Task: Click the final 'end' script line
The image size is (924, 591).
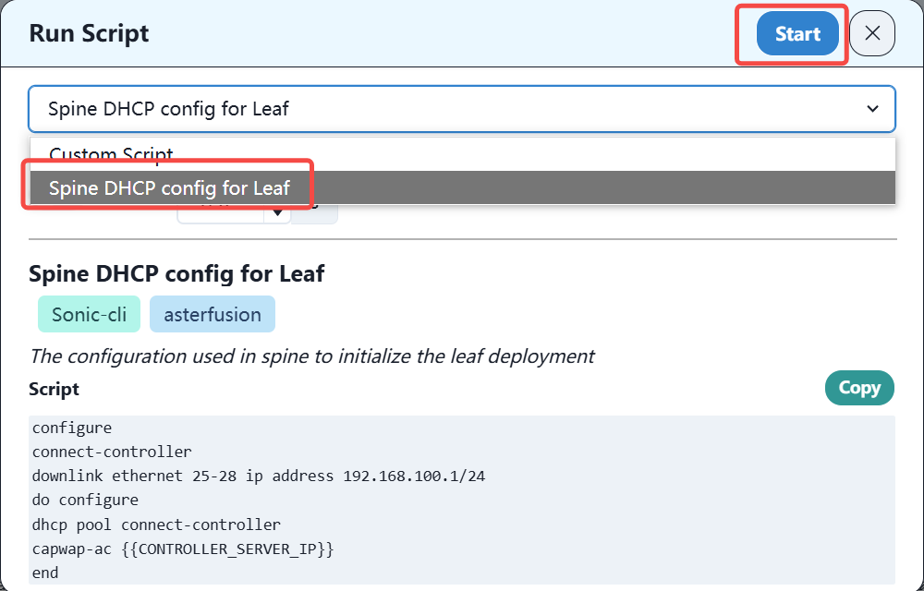Action: point(44,573)
